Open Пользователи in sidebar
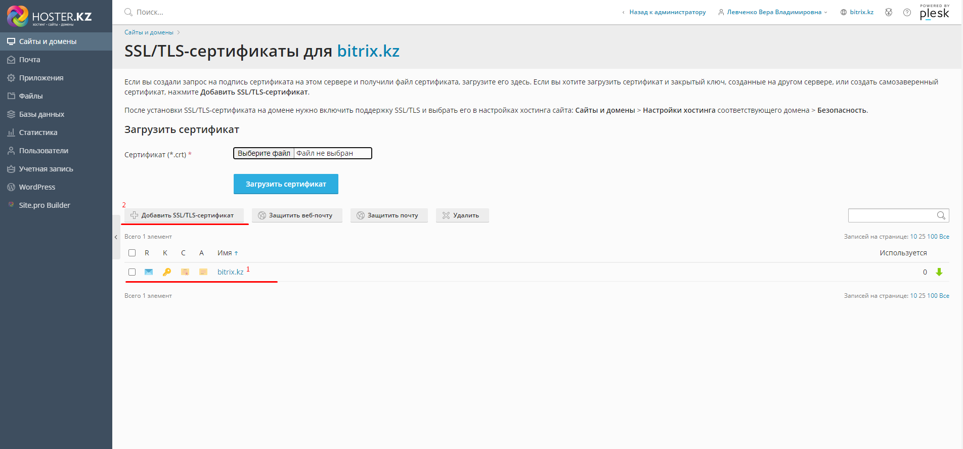The height and width of the screenshot is (449, 963). 56,151
